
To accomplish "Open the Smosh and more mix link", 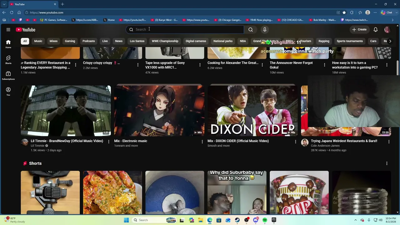I will click(218, 146).
